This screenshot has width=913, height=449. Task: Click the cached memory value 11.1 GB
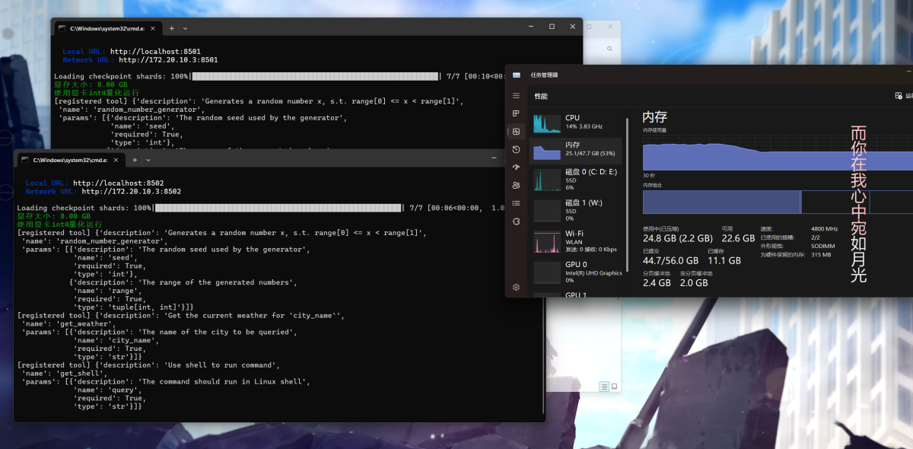point(724,260)
